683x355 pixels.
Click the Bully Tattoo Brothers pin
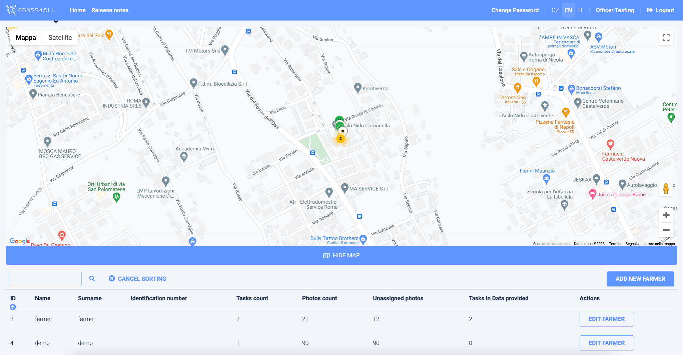point(363,239)
